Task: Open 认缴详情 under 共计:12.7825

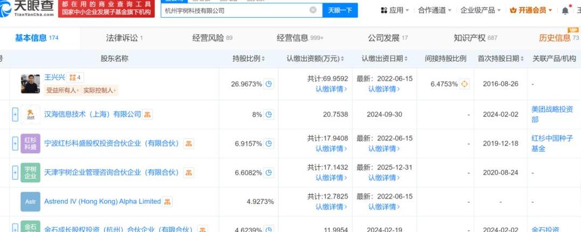Action: [x=331, y=207]
